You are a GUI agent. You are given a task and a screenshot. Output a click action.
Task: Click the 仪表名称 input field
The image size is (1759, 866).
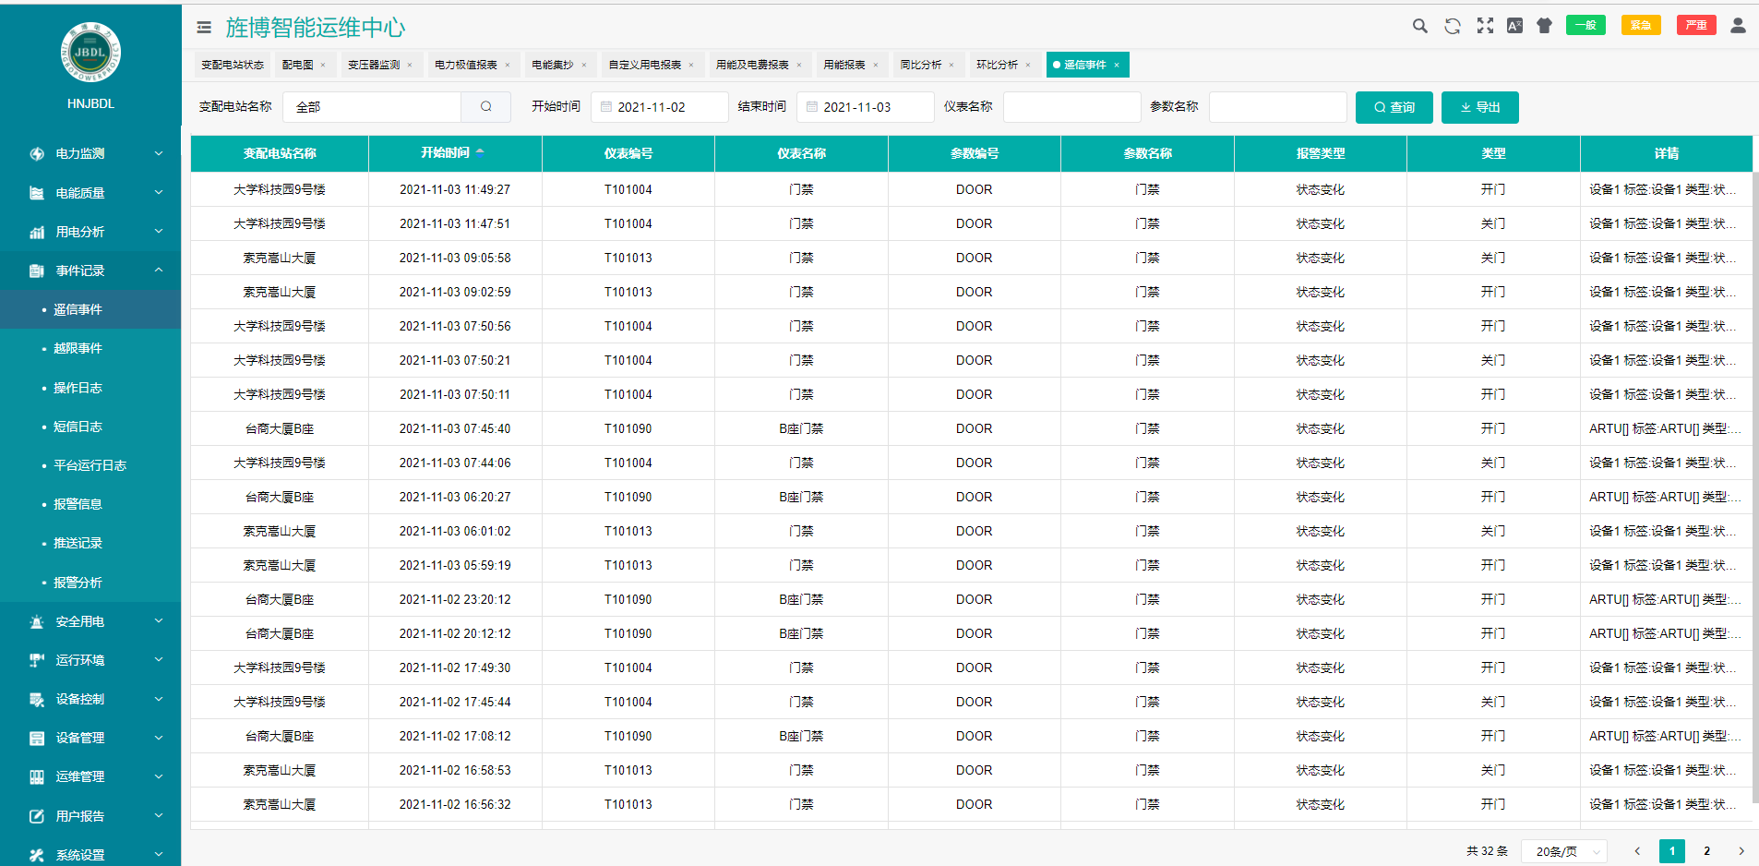(1071, 107)
